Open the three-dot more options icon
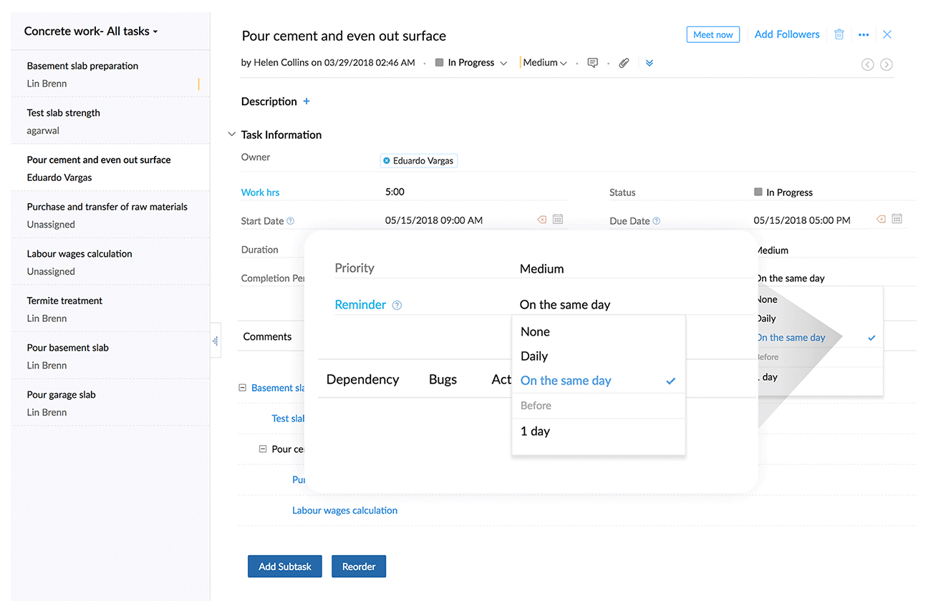This screenshot has height=616, width=931. pos(864,34)
